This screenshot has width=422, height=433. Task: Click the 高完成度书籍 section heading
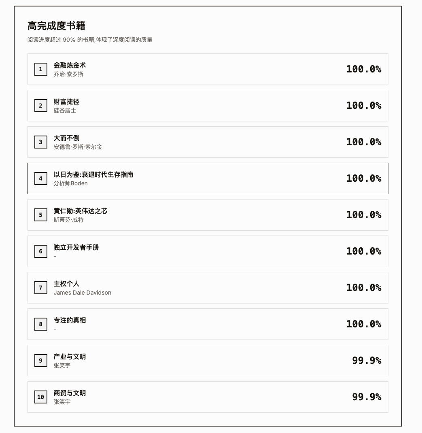(x=56, y=26)
